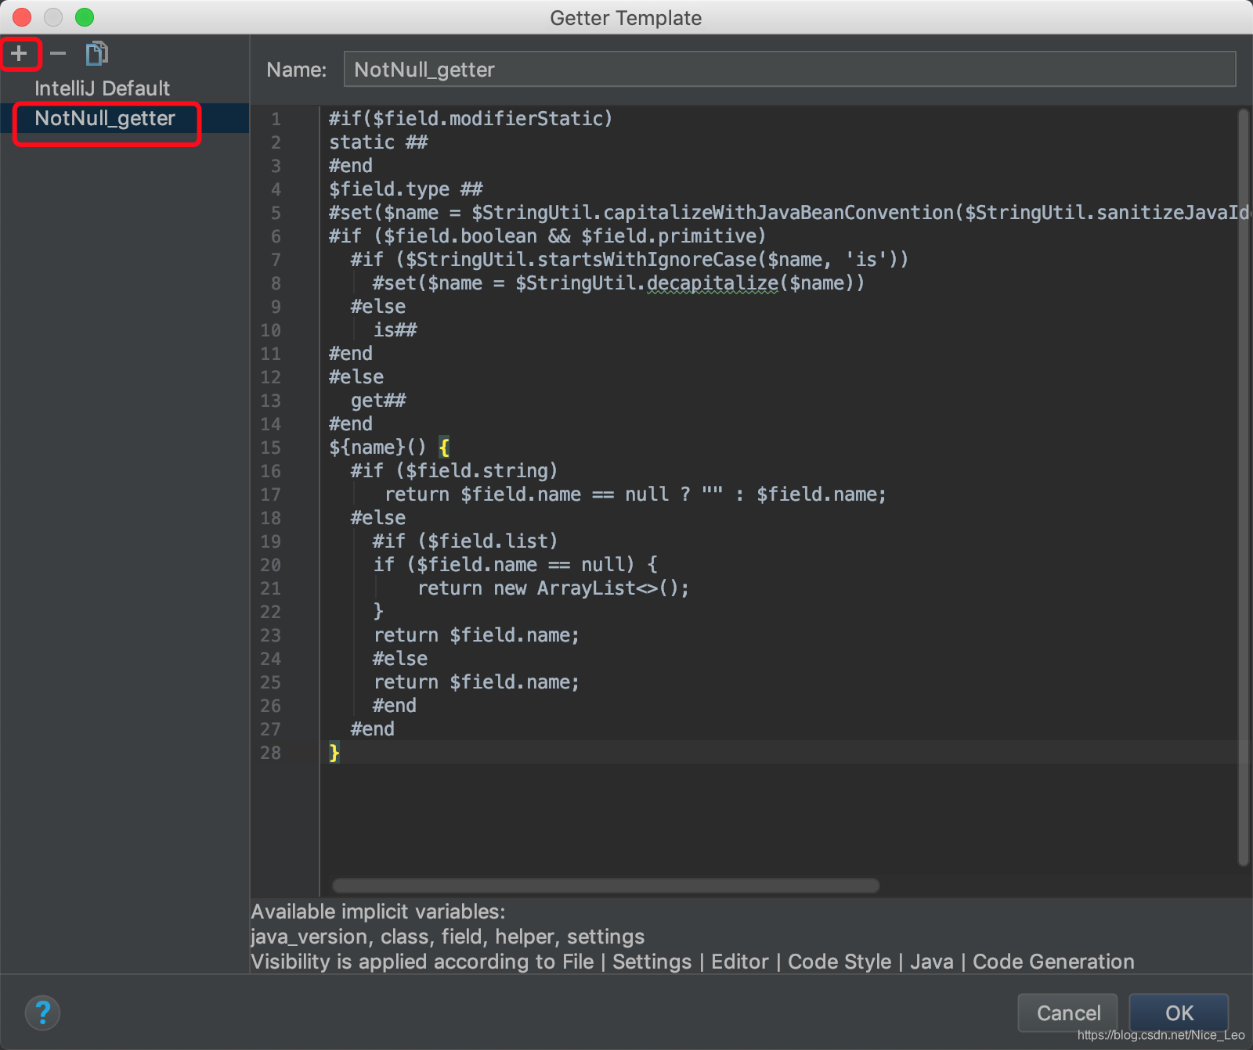
Task: Click the closing yellow brace on line 28
Action: tap(334, 753)
